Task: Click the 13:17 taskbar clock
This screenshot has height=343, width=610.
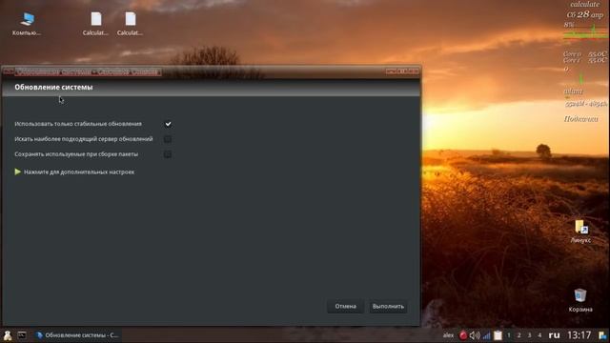Action: (579, 335)
